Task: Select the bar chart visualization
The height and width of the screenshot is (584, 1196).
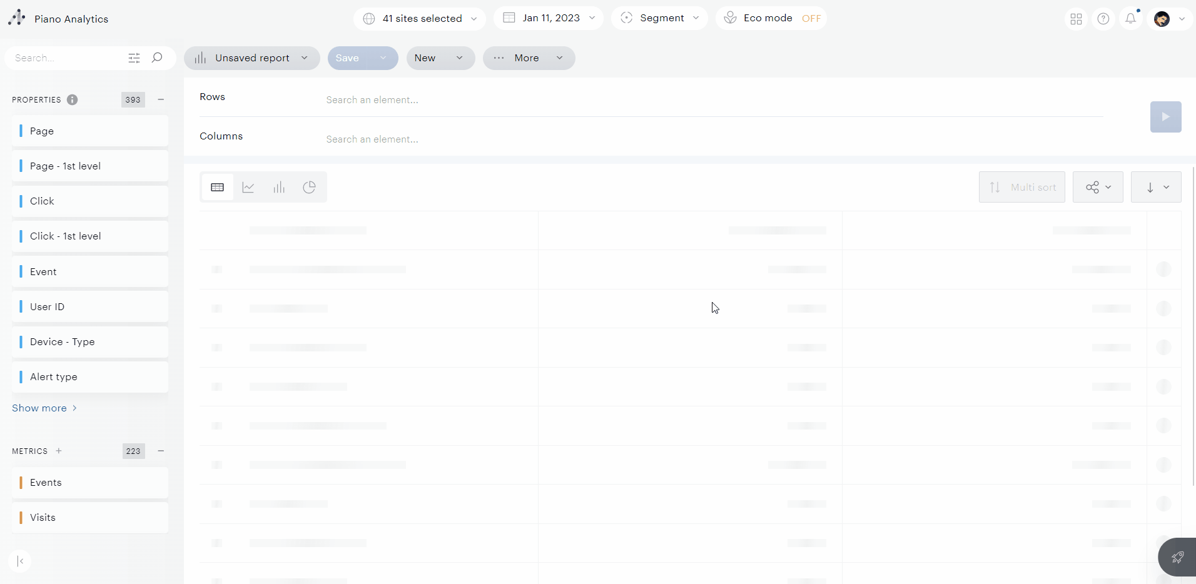Action: coord(279,187)
